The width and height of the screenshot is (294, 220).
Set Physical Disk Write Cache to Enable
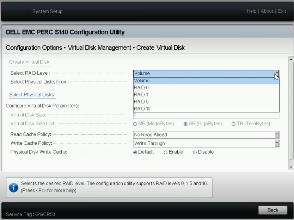click(x=165, y=152)
